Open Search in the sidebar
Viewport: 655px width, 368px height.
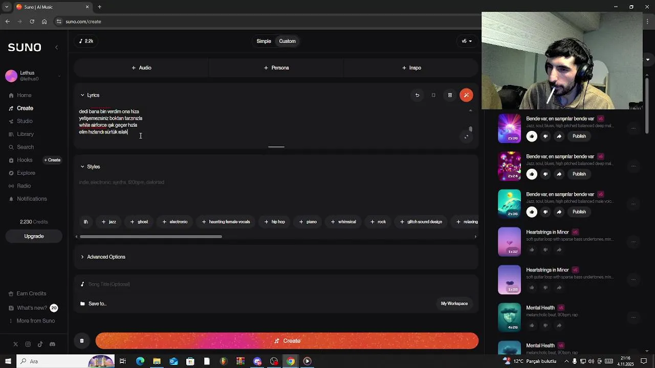pos(21,147)
